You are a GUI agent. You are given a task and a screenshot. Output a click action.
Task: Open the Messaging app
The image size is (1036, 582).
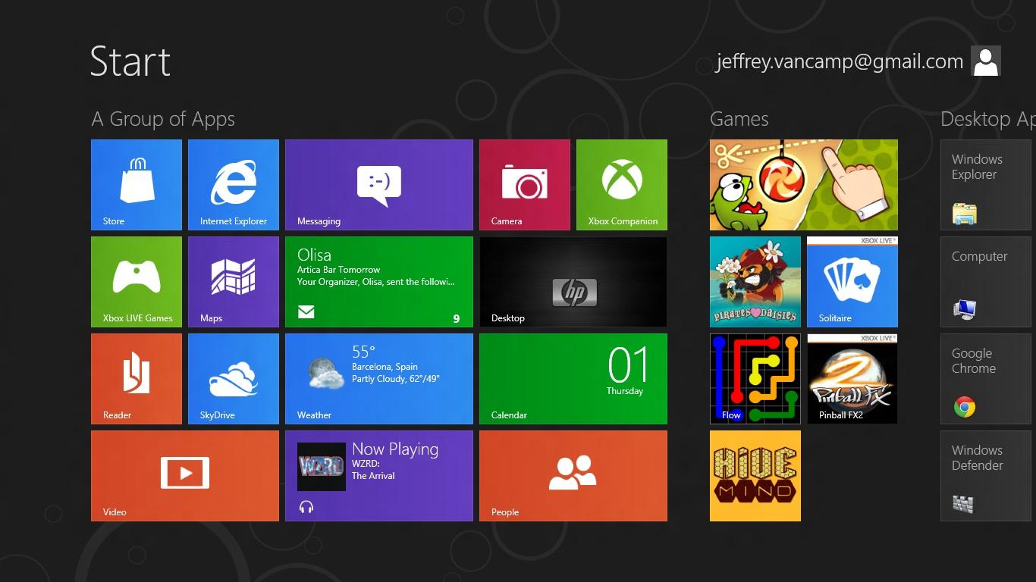click(379, 184)
